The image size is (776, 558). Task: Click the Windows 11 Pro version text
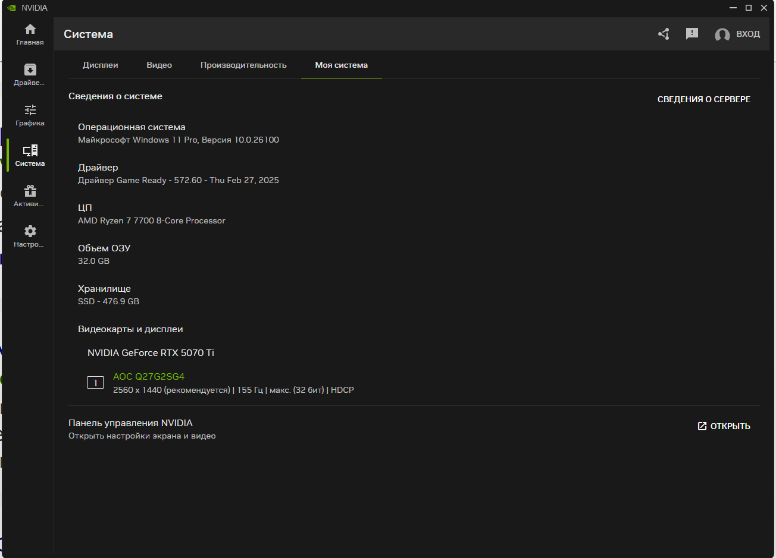coord(179,140)
